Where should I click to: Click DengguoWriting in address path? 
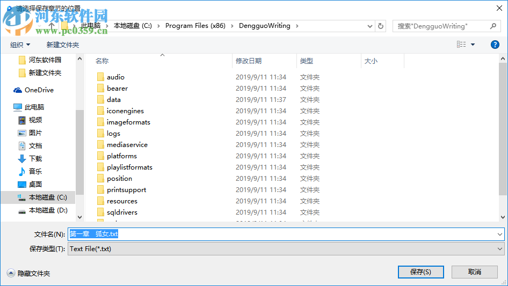pos(265,26)
